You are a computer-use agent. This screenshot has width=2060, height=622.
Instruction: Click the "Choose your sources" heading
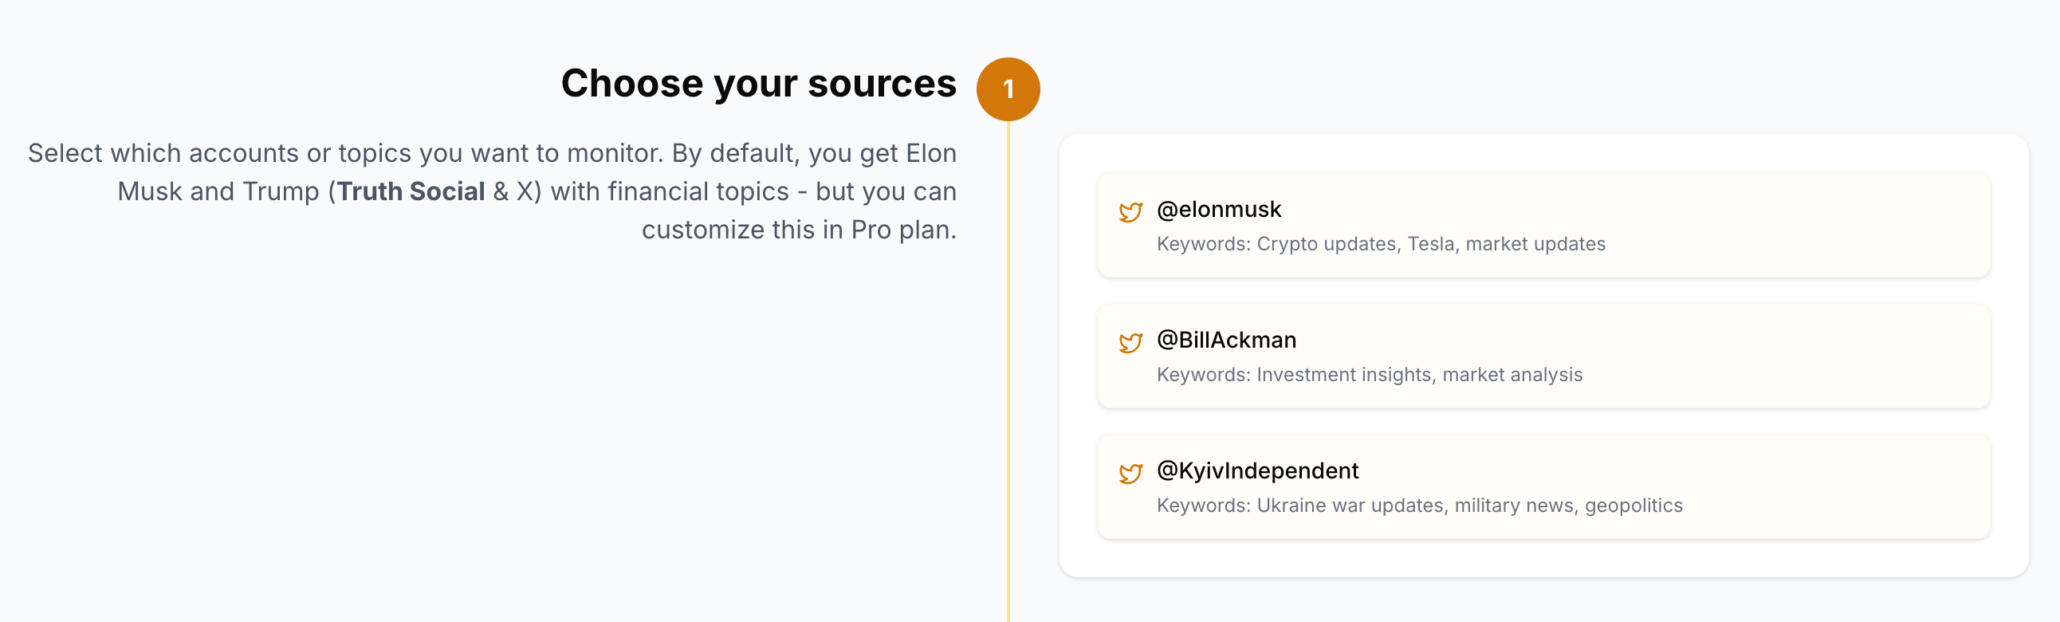pyautogui.click(x=758, y=83)
